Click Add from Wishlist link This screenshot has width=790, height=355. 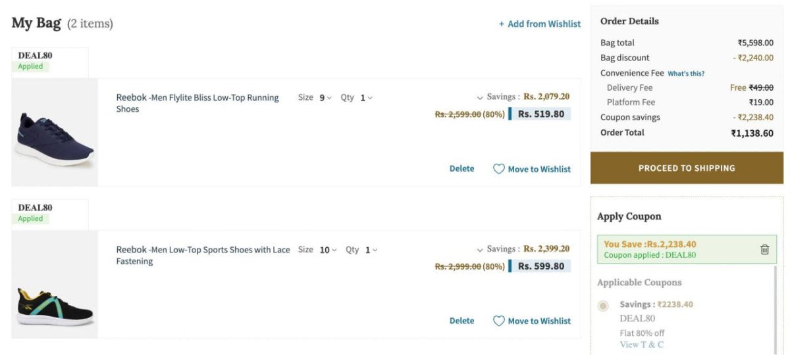coord(544,24)
